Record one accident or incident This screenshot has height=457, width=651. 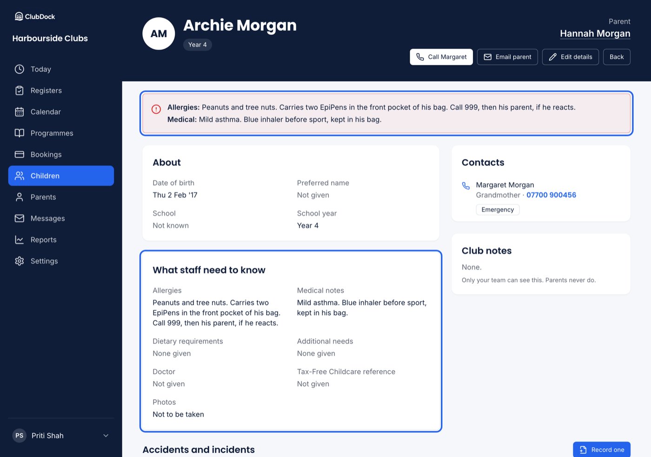[x=602, y=450]
